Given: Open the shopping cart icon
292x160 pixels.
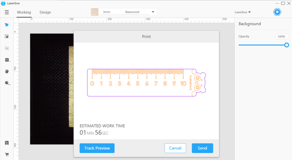Looking at the screenshot, I should point(7,154).
